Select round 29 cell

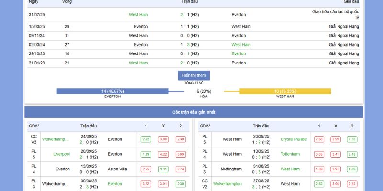coord(67,27)
